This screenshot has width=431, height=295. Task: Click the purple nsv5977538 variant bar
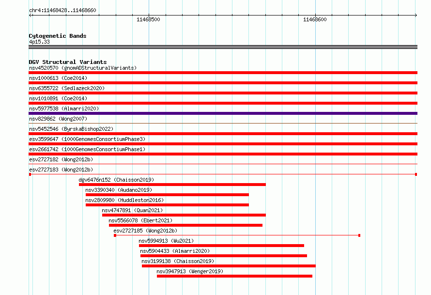pos(223,113)
